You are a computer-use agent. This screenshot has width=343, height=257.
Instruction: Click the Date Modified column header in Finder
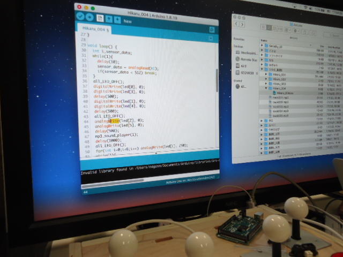coord(334,48)
